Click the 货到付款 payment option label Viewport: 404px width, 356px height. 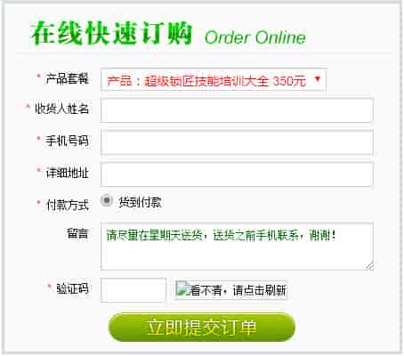[x=140, y=202]
